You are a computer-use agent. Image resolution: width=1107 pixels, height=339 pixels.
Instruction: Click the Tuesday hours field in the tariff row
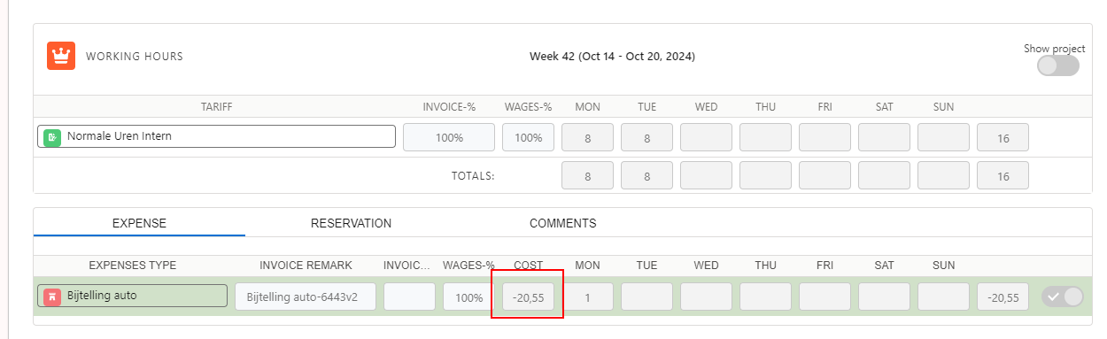pos(646,137)
